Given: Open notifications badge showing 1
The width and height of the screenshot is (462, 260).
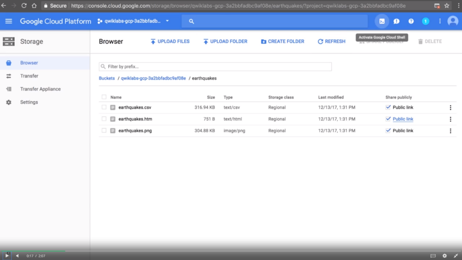Looking at the screenshot, I should pyautogui.click(x=425, y=21).
